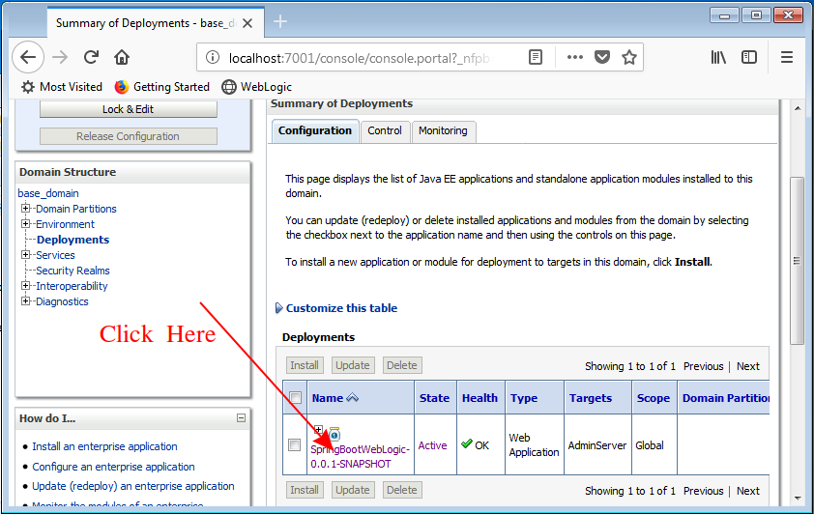Open the Firefox home page icon
Viewport: 814px width, 514px height.
coord(122,57)
